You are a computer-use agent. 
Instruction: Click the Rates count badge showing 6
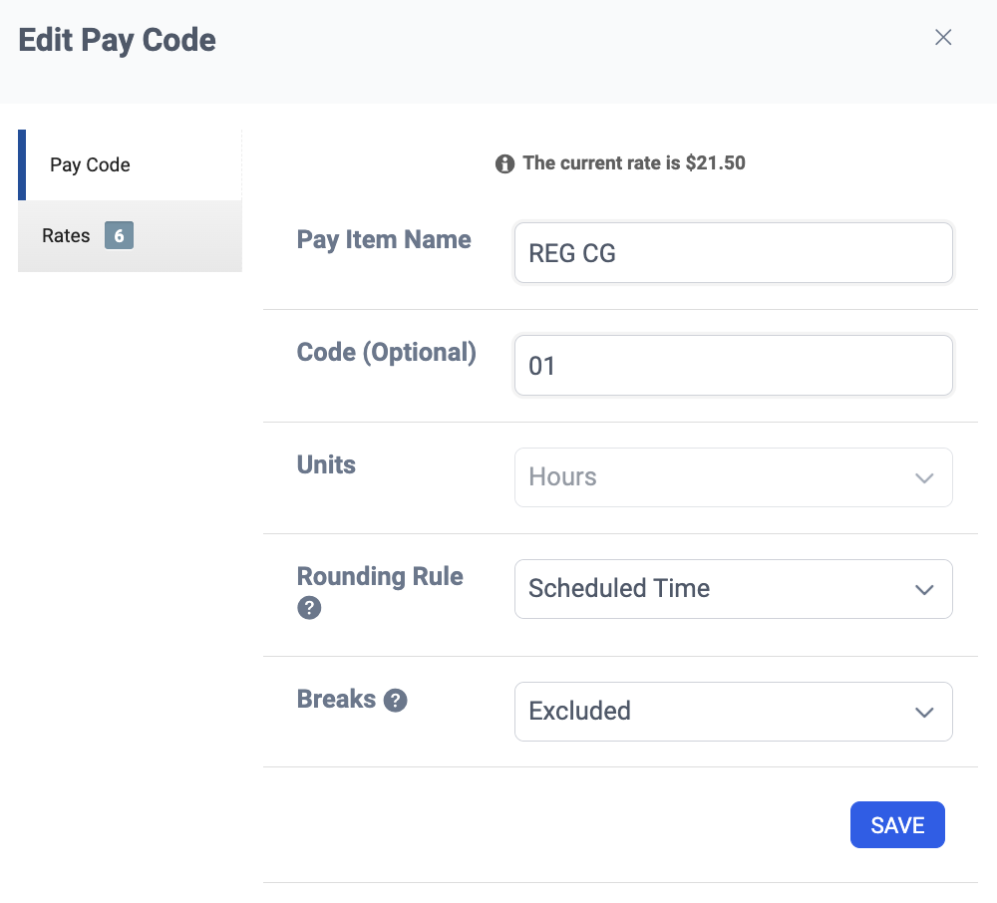tap(119, 236)
